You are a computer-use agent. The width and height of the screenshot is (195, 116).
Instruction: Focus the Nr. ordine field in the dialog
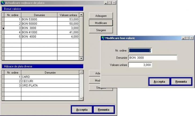(x=140, y=50)
